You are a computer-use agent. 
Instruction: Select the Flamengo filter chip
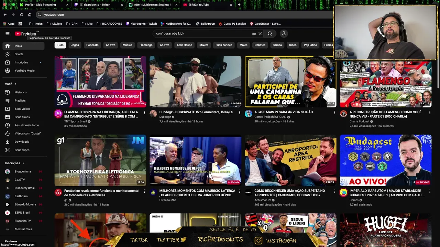[146, 45]
